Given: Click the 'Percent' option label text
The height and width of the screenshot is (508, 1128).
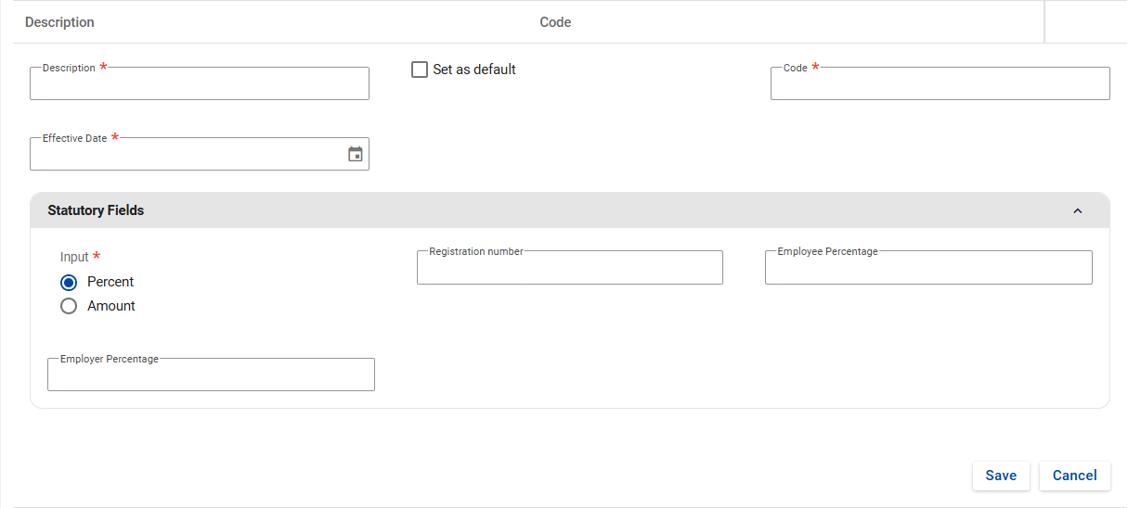Looking at the screenshot, I should tap(110, 282).
